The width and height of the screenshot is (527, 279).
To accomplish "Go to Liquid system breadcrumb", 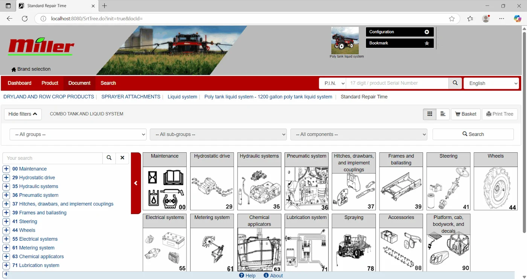I will pyautogui.click(x=182, y=97).
